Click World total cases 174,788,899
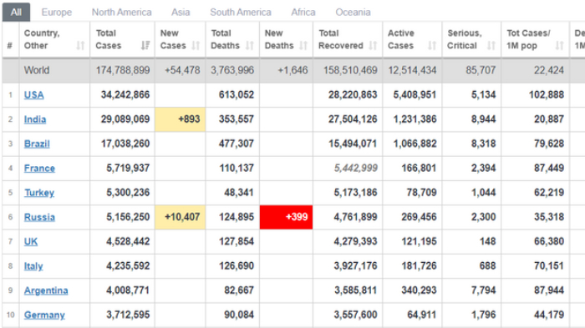 point(123,70)
